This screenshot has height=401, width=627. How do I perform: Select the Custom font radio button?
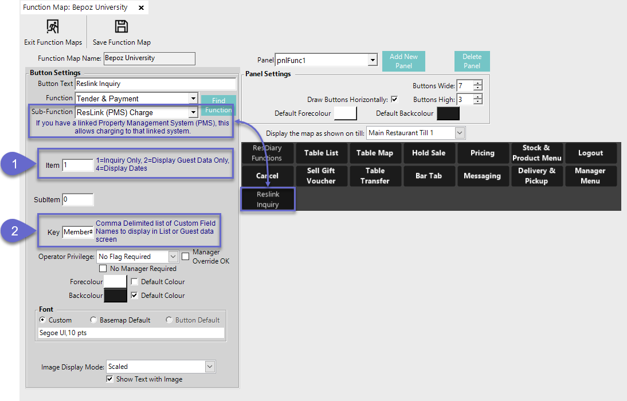[x=42, y=320]
